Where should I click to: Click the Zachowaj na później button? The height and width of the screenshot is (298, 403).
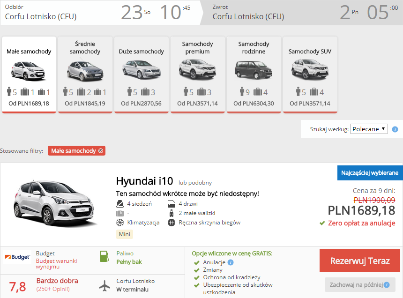tap(360, 284)
